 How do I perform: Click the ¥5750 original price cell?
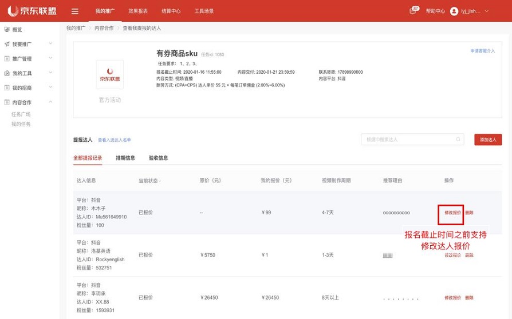click(208, 255)
